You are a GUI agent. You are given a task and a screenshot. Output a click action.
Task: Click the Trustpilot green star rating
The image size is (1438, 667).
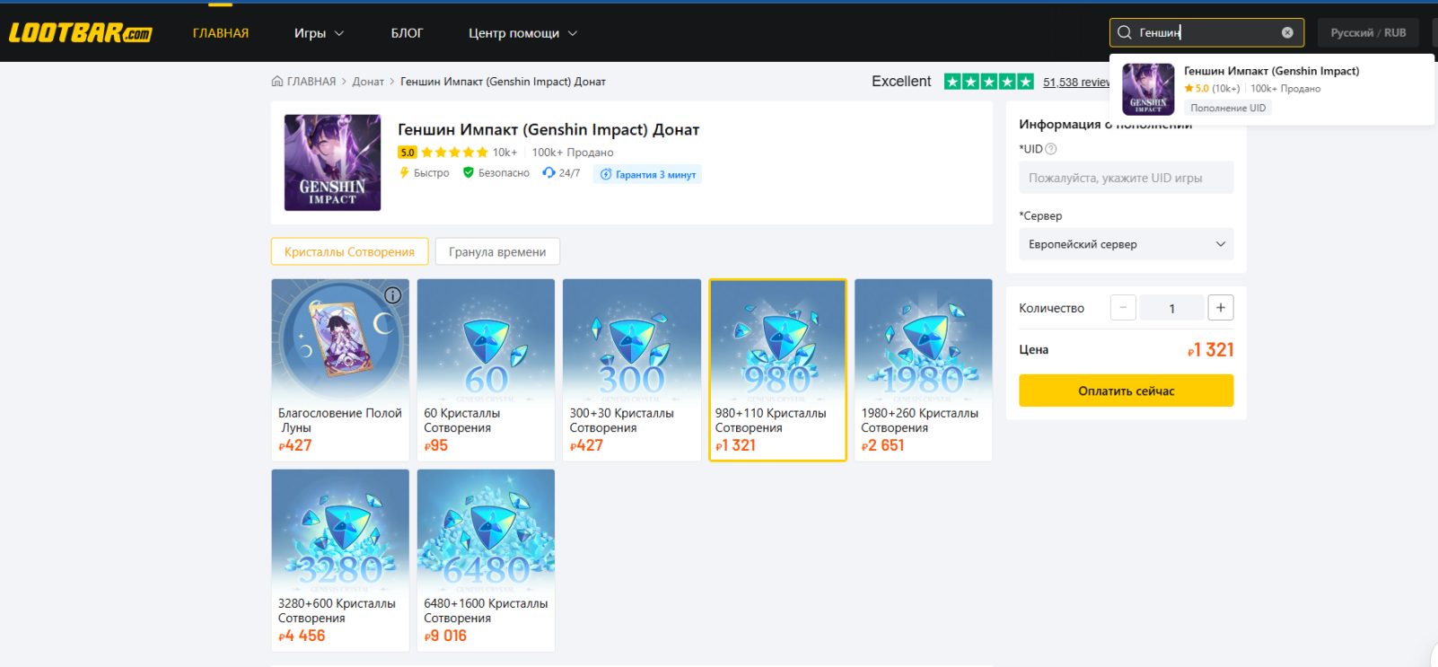(x=988, y=82)
